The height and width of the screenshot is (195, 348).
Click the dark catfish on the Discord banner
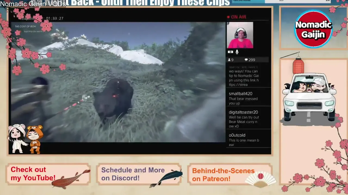point(166,178)
